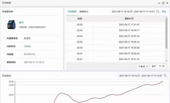The image size is (170, 103).
Task: Minimize the 历史数据 window
Action: (x=159, y=3)
